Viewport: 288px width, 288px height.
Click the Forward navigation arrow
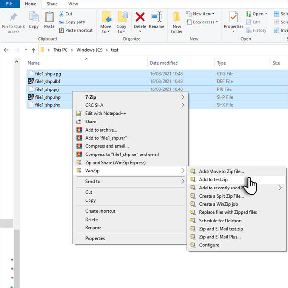[x=17, y=50]
